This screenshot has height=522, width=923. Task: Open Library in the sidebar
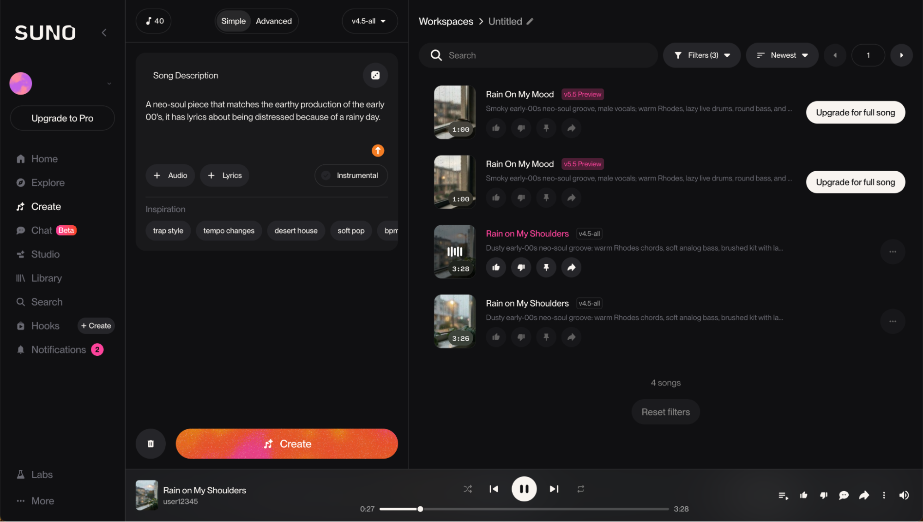pos(46,278)
